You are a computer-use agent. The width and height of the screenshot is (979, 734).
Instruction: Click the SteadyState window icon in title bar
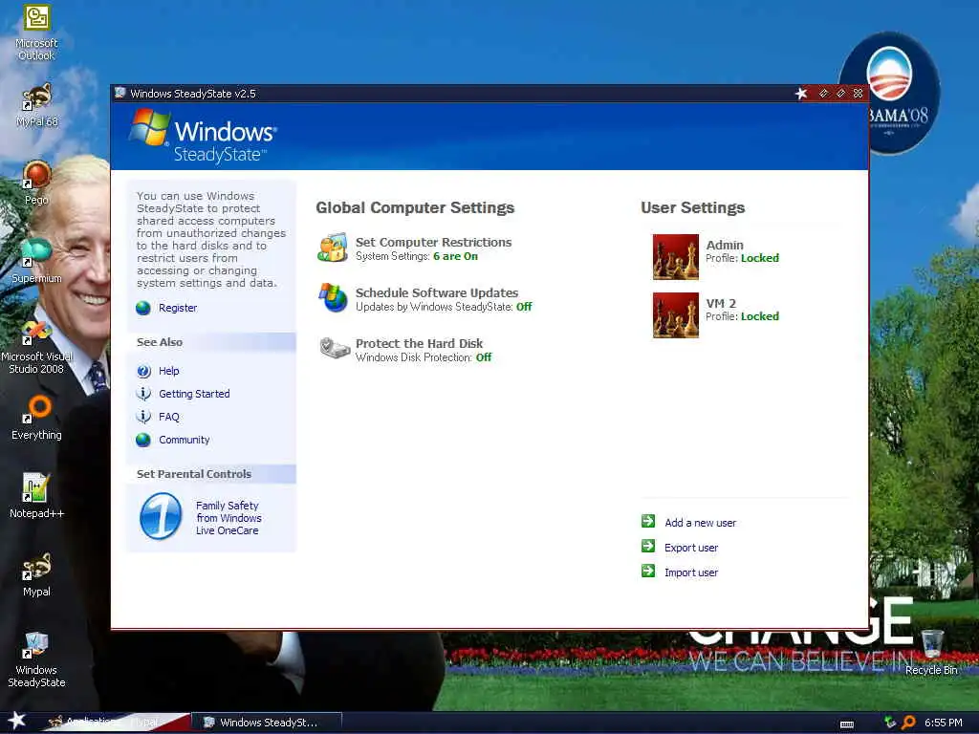click(x=120, y=93)
